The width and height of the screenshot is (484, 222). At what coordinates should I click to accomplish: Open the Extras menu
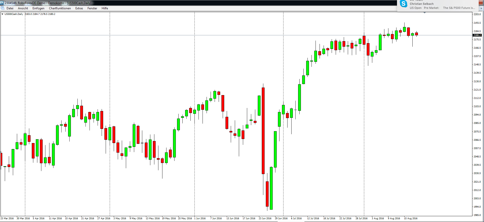[x=79, y=8]
